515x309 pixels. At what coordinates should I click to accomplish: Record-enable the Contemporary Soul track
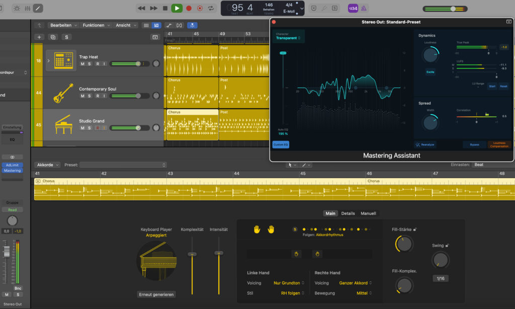(x=98, y=96)
